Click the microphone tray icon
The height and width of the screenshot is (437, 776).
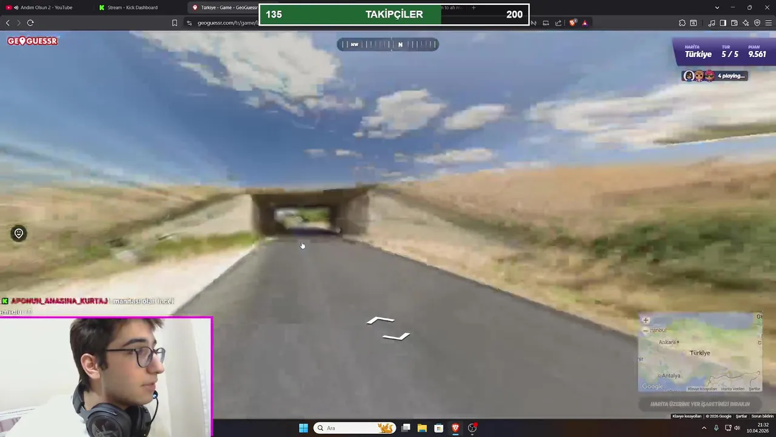(716, 428)
